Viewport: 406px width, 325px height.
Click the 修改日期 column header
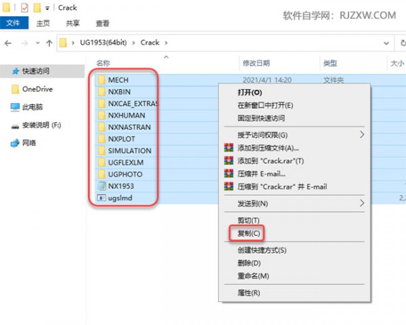coord(256,63)
